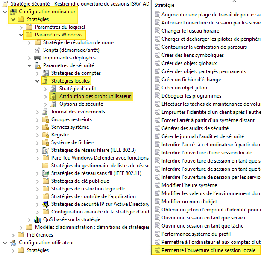Collapse the Paramètres Windows node
This screenshot has height=255, width=261.
pyautogui.click(x=21, y=35)
